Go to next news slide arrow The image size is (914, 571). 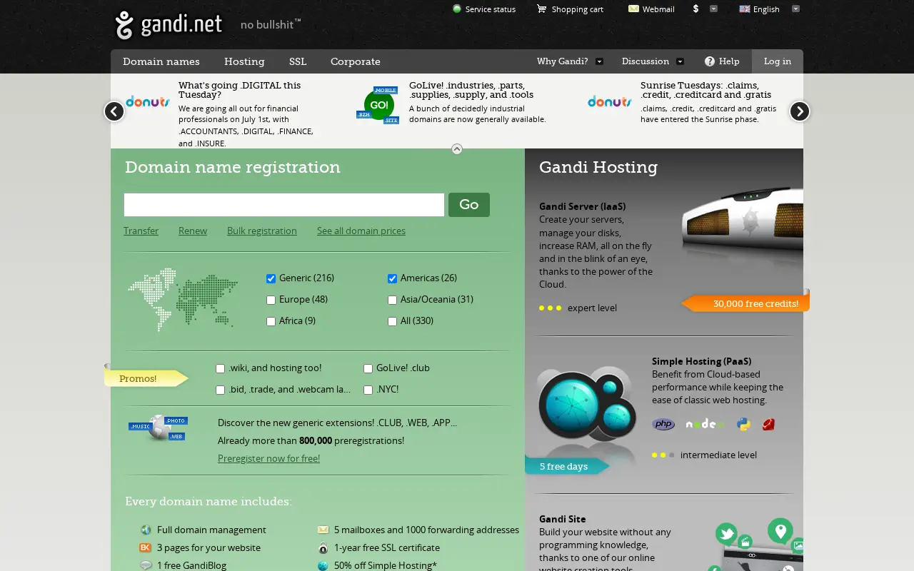click(x=800, y=111)
